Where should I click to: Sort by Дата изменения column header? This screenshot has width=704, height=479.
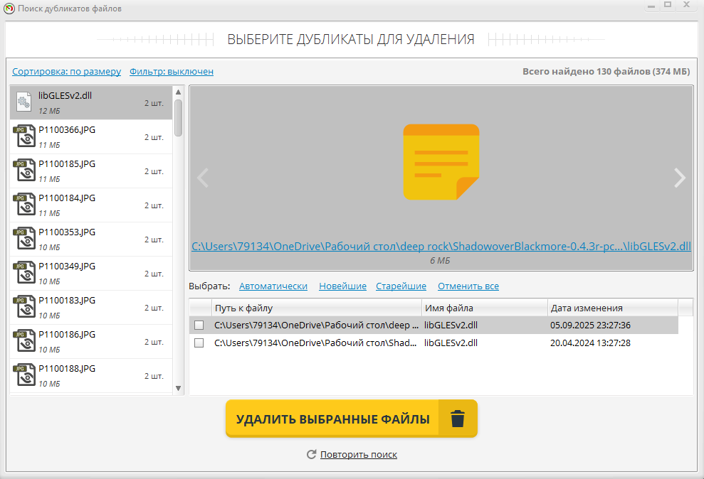coord(613,308)
